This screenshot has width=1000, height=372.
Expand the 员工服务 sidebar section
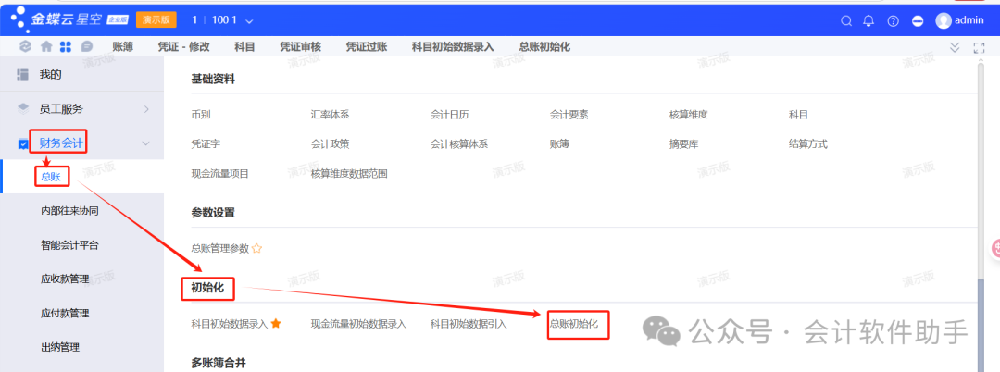[146, 109]
